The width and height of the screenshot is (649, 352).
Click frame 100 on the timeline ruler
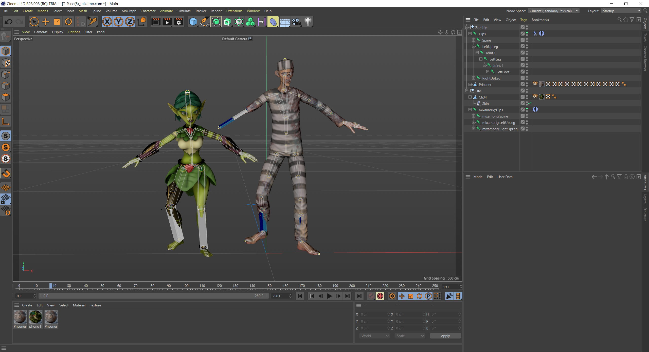pyautogui.click(x=186, y=286)
